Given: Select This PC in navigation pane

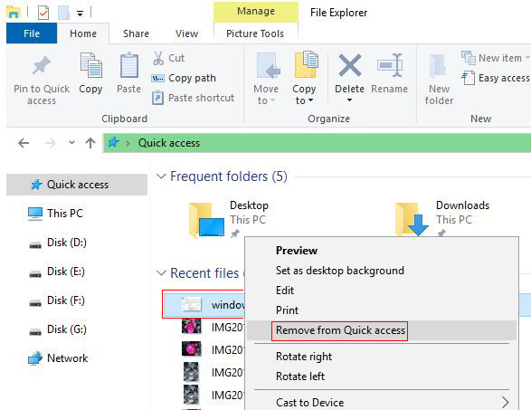Looking at the screenshot, I should point(55,214).
